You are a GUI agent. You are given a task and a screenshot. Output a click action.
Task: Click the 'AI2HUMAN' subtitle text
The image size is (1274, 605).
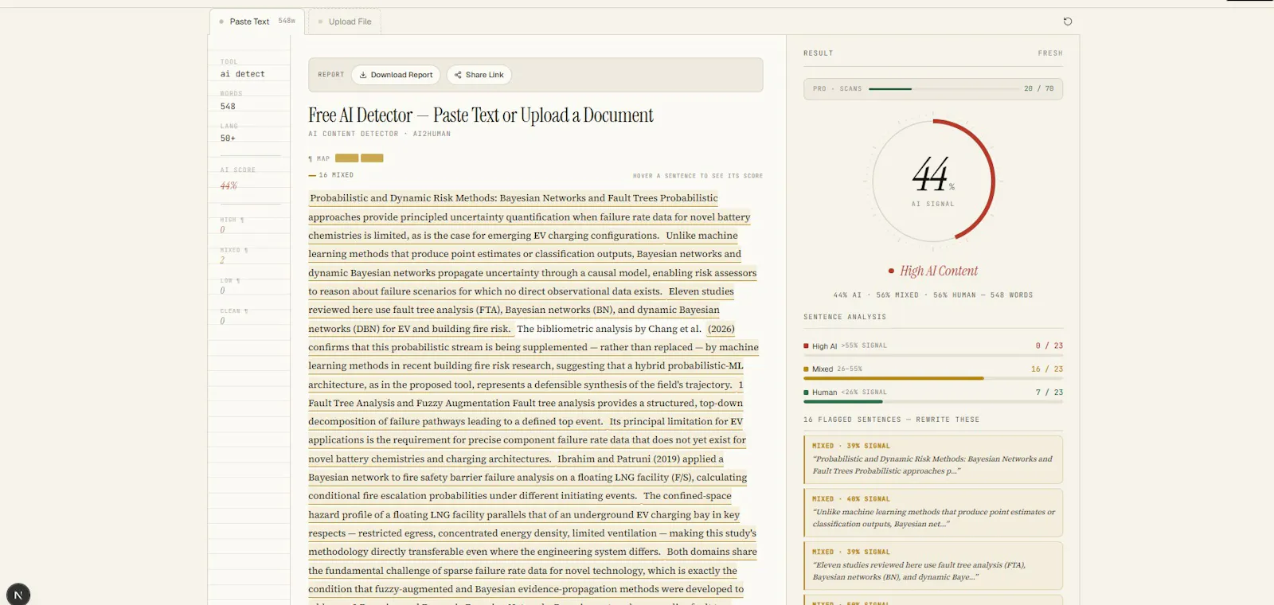tap(432, 134)
